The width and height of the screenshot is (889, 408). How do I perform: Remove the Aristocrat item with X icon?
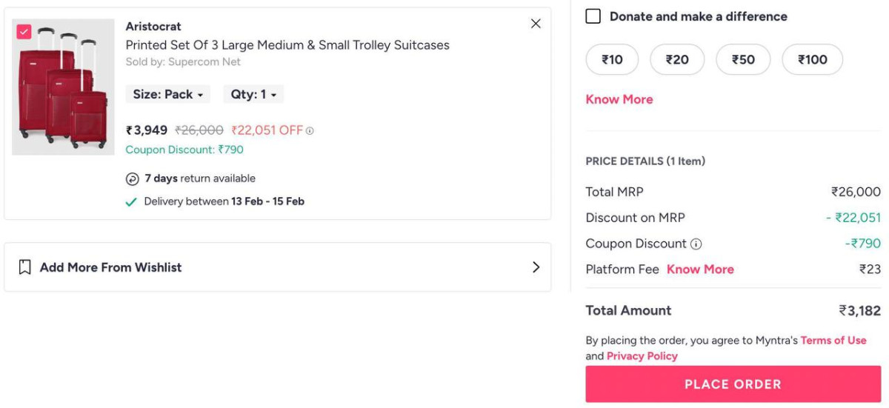(x=536, y=24)
